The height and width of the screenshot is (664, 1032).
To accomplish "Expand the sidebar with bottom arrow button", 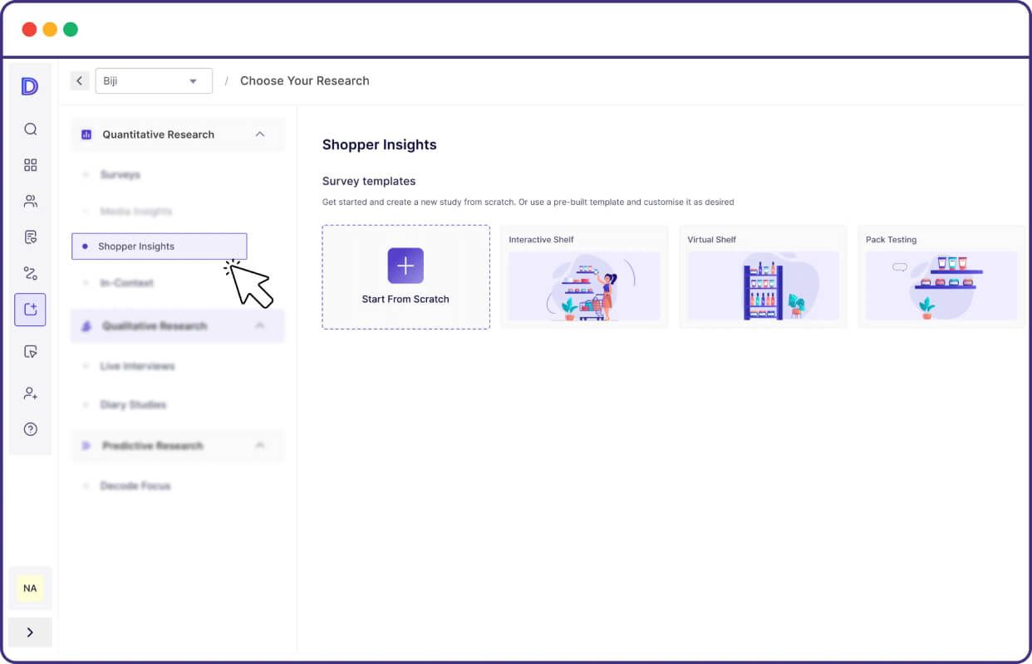I will click(30, 632).
